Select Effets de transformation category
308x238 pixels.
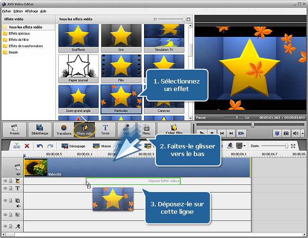point(26,46)
